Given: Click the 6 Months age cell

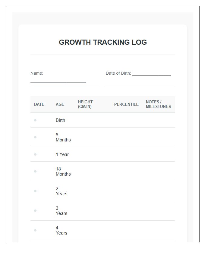Looking at the screenshot, I should (63, 137).
